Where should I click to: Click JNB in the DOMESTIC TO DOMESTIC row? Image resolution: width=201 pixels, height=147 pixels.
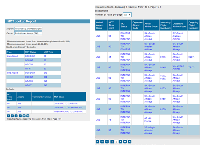[19, 104]
